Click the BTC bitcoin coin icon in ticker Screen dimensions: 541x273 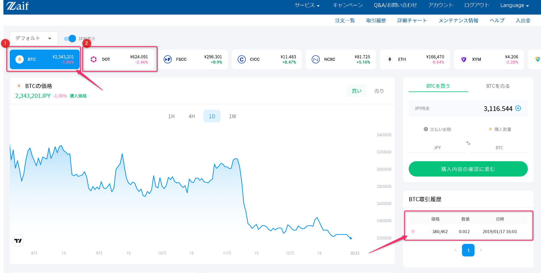[19, 59]
